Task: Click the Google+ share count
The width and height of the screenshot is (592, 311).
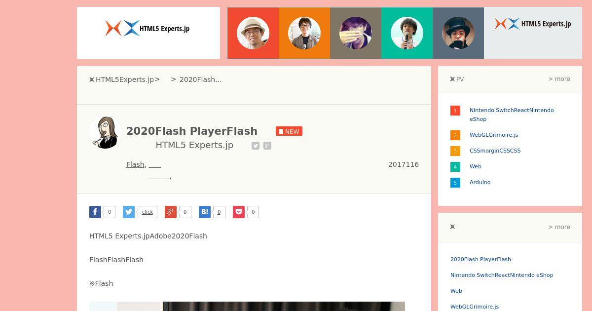Action: click(185, 212)
